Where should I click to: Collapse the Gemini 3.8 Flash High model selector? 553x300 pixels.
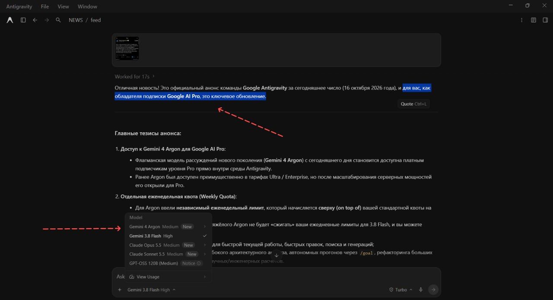tap(152, 290)
